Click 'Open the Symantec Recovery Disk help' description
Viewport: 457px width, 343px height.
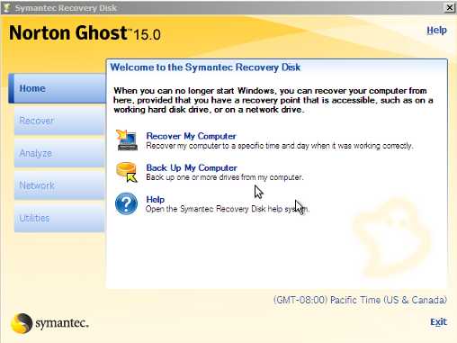tap(228, 209)
